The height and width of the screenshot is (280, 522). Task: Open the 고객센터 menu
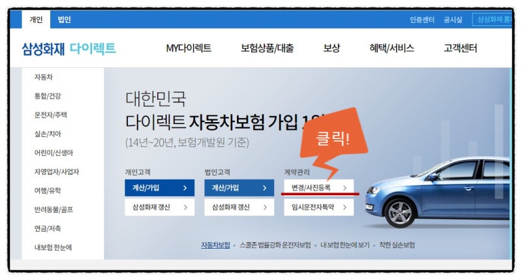[461, 48]
